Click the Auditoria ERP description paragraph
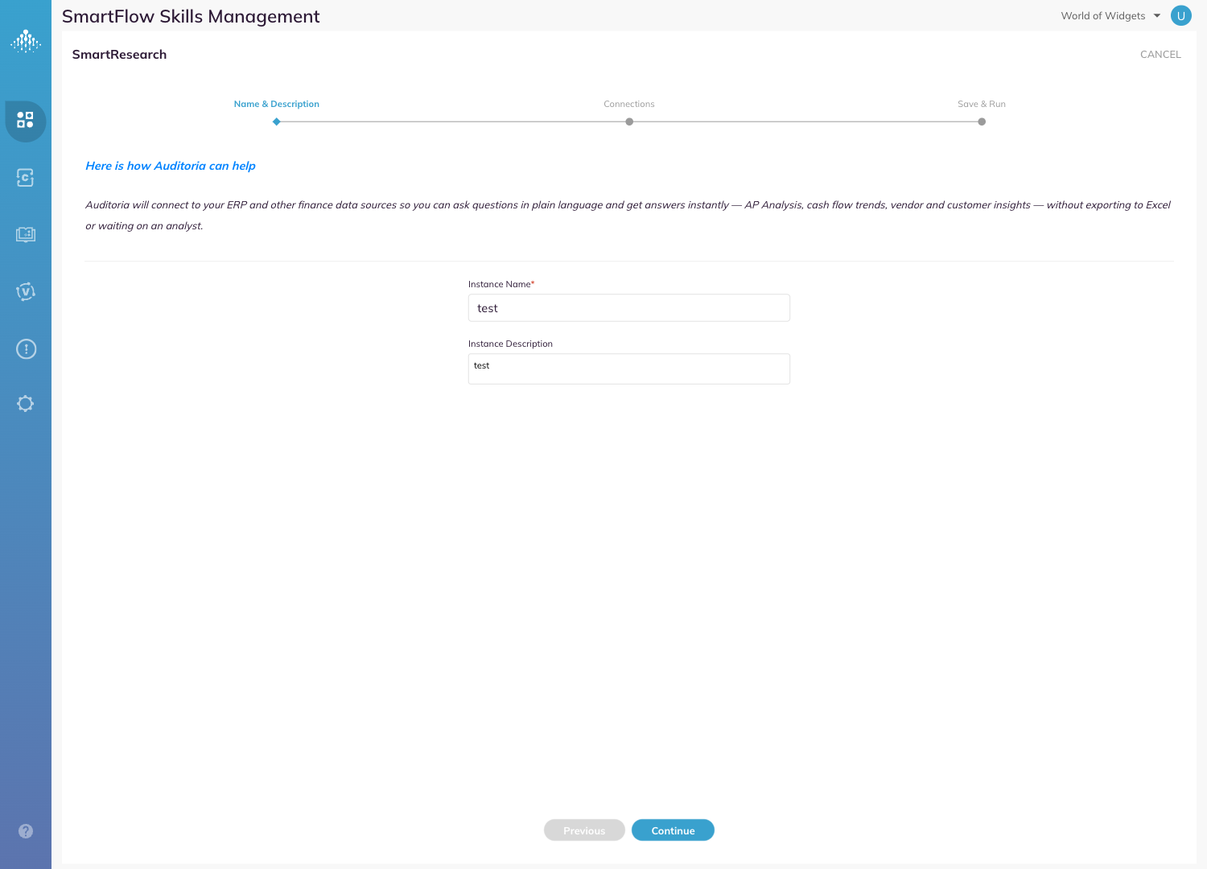Screen dimensions: 1207x869 click(628, 216)
